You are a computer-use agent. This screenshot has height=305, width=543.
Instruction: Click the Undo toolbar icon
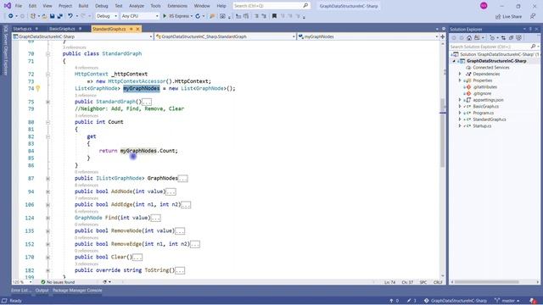tap(70, 16)
